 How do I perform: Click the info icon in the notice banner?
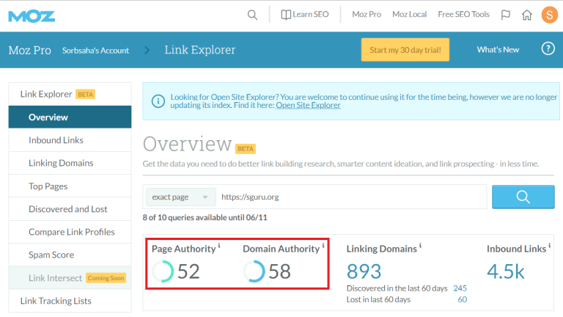158,101
